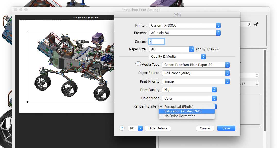
Task: Click the media type info icon
Action: point(138,63)
